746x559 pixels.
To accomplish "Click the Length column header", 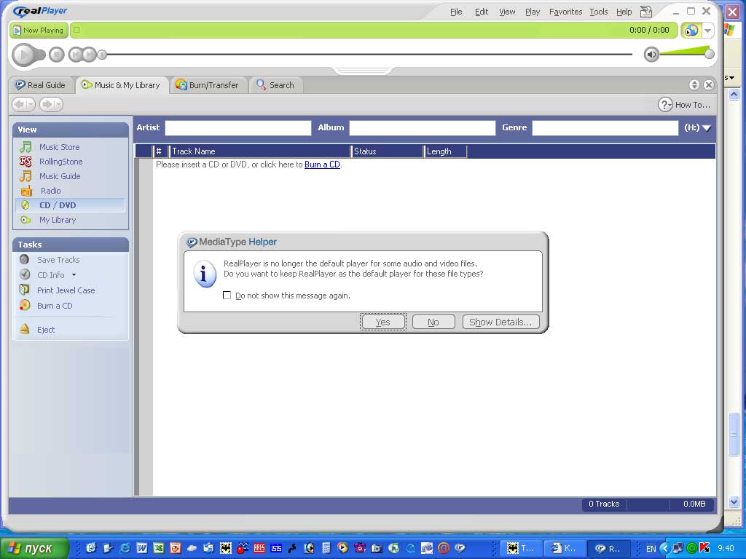I will 445,151.
